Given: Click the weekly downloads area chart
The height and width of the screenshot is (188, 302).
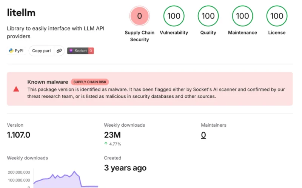Looking at the screenshot, I should click(x=66, y=179).
